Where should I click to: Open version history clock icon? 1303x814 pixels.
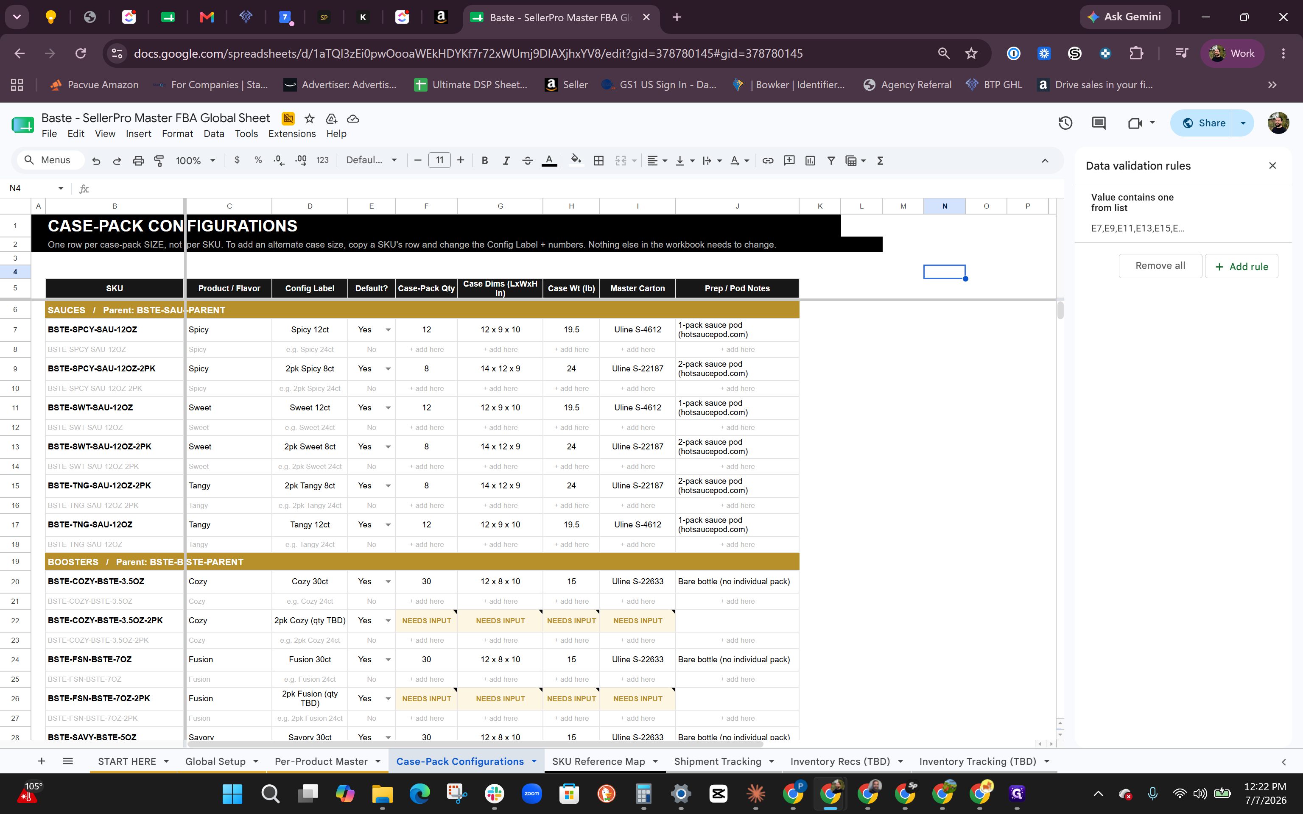click(x=1065, y=123)
